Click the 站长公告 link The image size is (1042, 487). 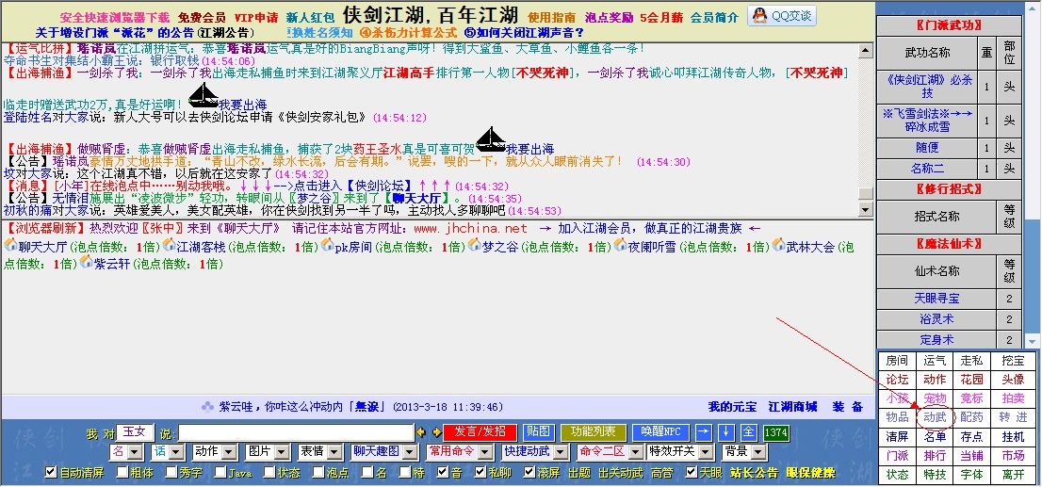coord(754,473)
